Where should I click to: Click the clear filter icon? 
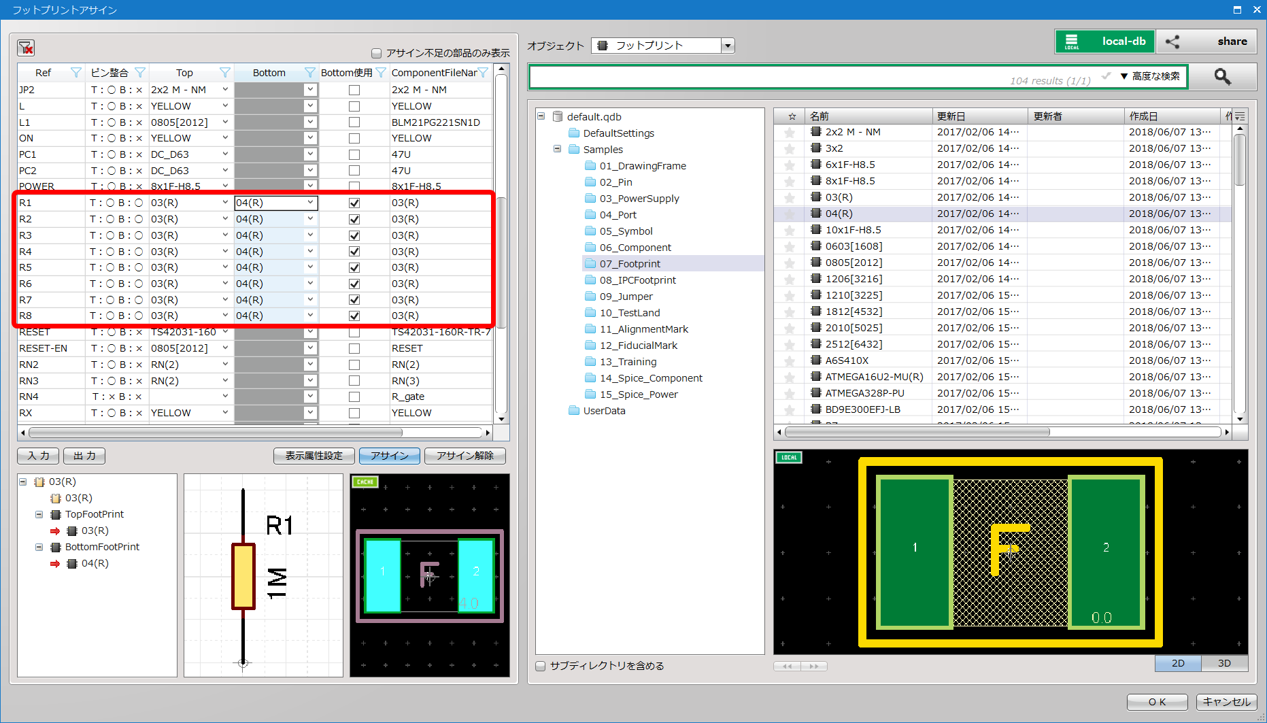pos(26,48)
